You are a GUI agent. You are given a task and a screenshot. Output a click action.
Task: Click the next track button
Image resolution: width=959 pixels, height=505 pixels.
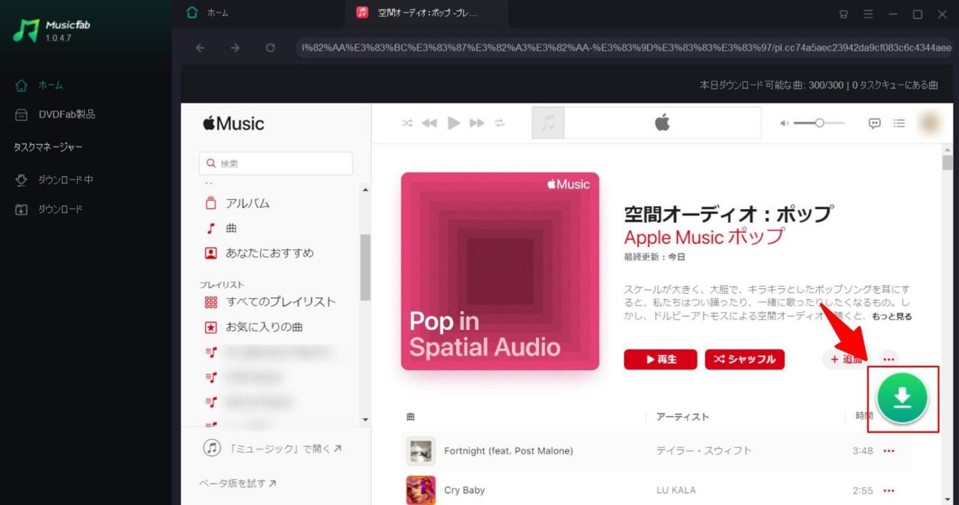(x=477, y=123)
